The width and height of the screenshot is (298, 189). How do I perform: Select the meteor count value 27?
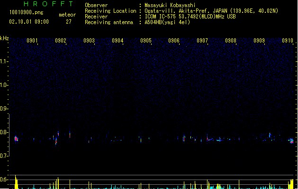(x=69, y=22)
